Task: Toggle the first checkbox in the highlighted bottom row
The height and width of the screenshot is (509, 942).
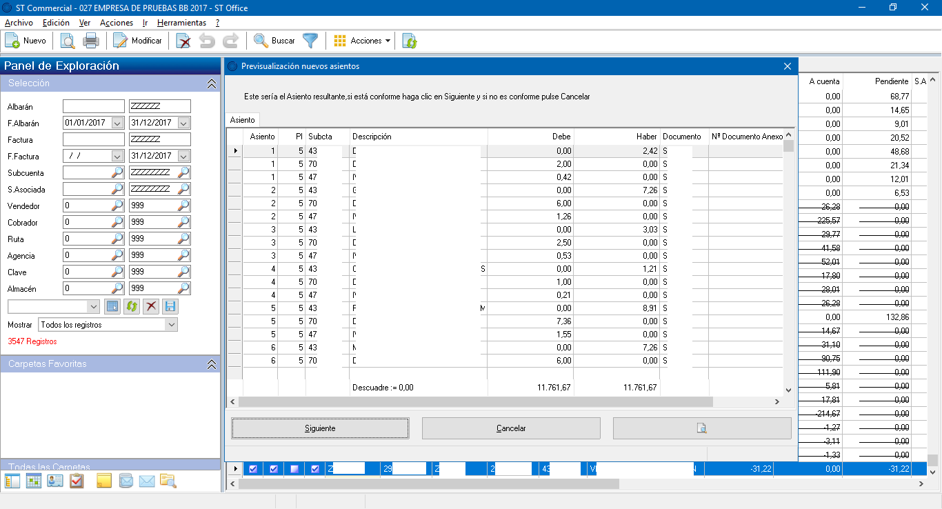Action: pyautogui.click(x=253, y=469)
